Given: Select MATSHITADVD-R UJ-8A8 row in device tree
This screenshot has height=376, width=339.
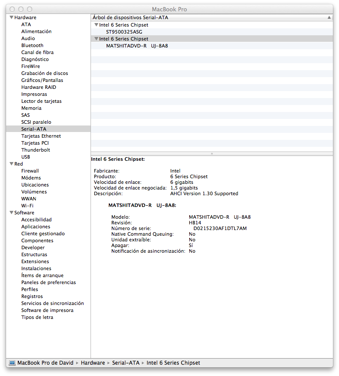Looking at the screenshot, I should pyautogui.click(x=212, y=46).
